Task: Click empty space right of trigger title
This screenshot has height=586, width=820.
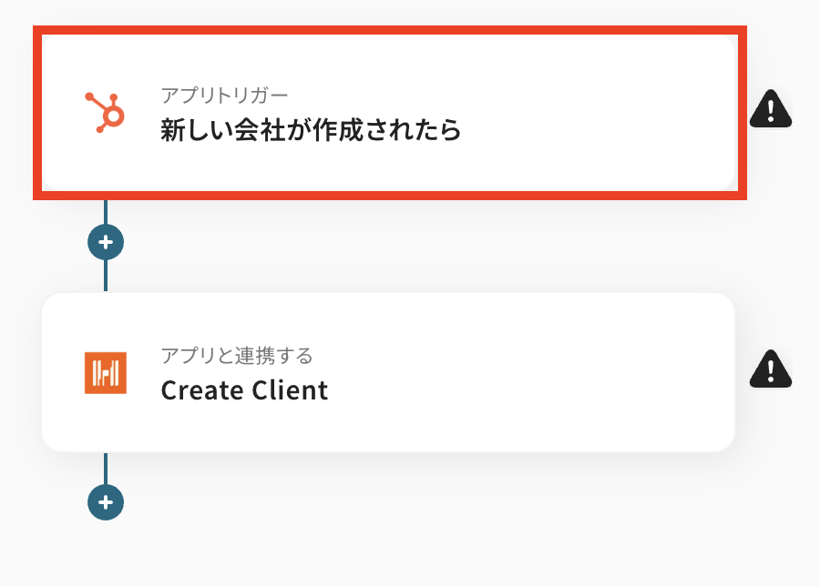Action: [592, 131]
